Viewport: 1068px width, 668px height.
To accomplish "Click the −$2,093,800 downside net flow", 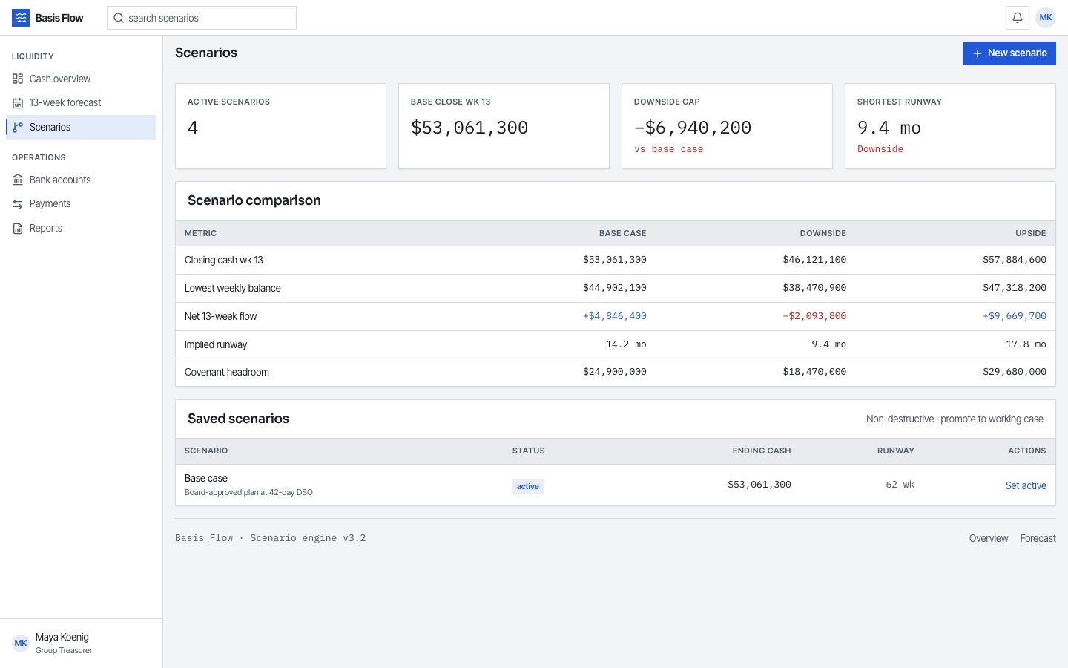I will pyautogui.click(x=814, y=316).
